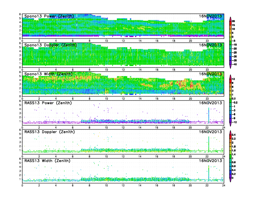Viewport: 257px width, 199px height.
Task: Click the vertical spike near hour 22 in RASS13 Power
Action: tap(209, 115)
